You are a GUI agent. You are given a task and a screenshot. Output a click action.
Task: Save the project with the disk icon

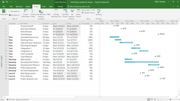[3, 2]
